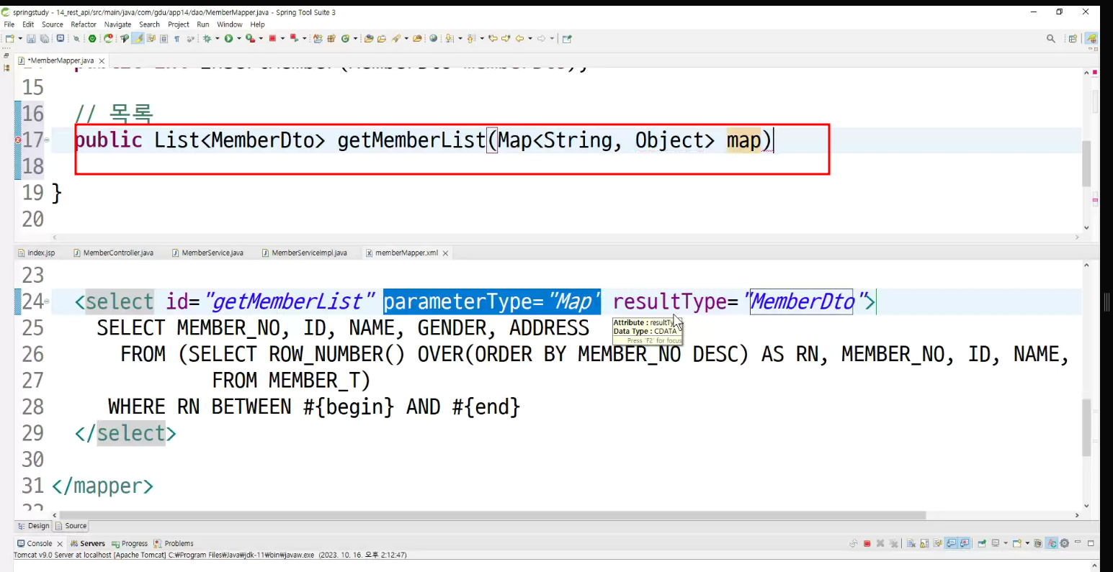The width and height of the screenshot is (1113, 572).
Task: Click the getMemberList id attribute value
Action: pos(290,301)
